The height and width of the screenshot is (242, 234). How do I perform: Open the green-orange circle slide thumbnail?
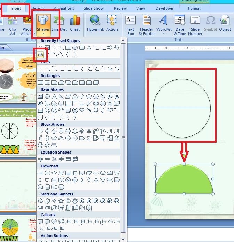(x=18, y=228)
